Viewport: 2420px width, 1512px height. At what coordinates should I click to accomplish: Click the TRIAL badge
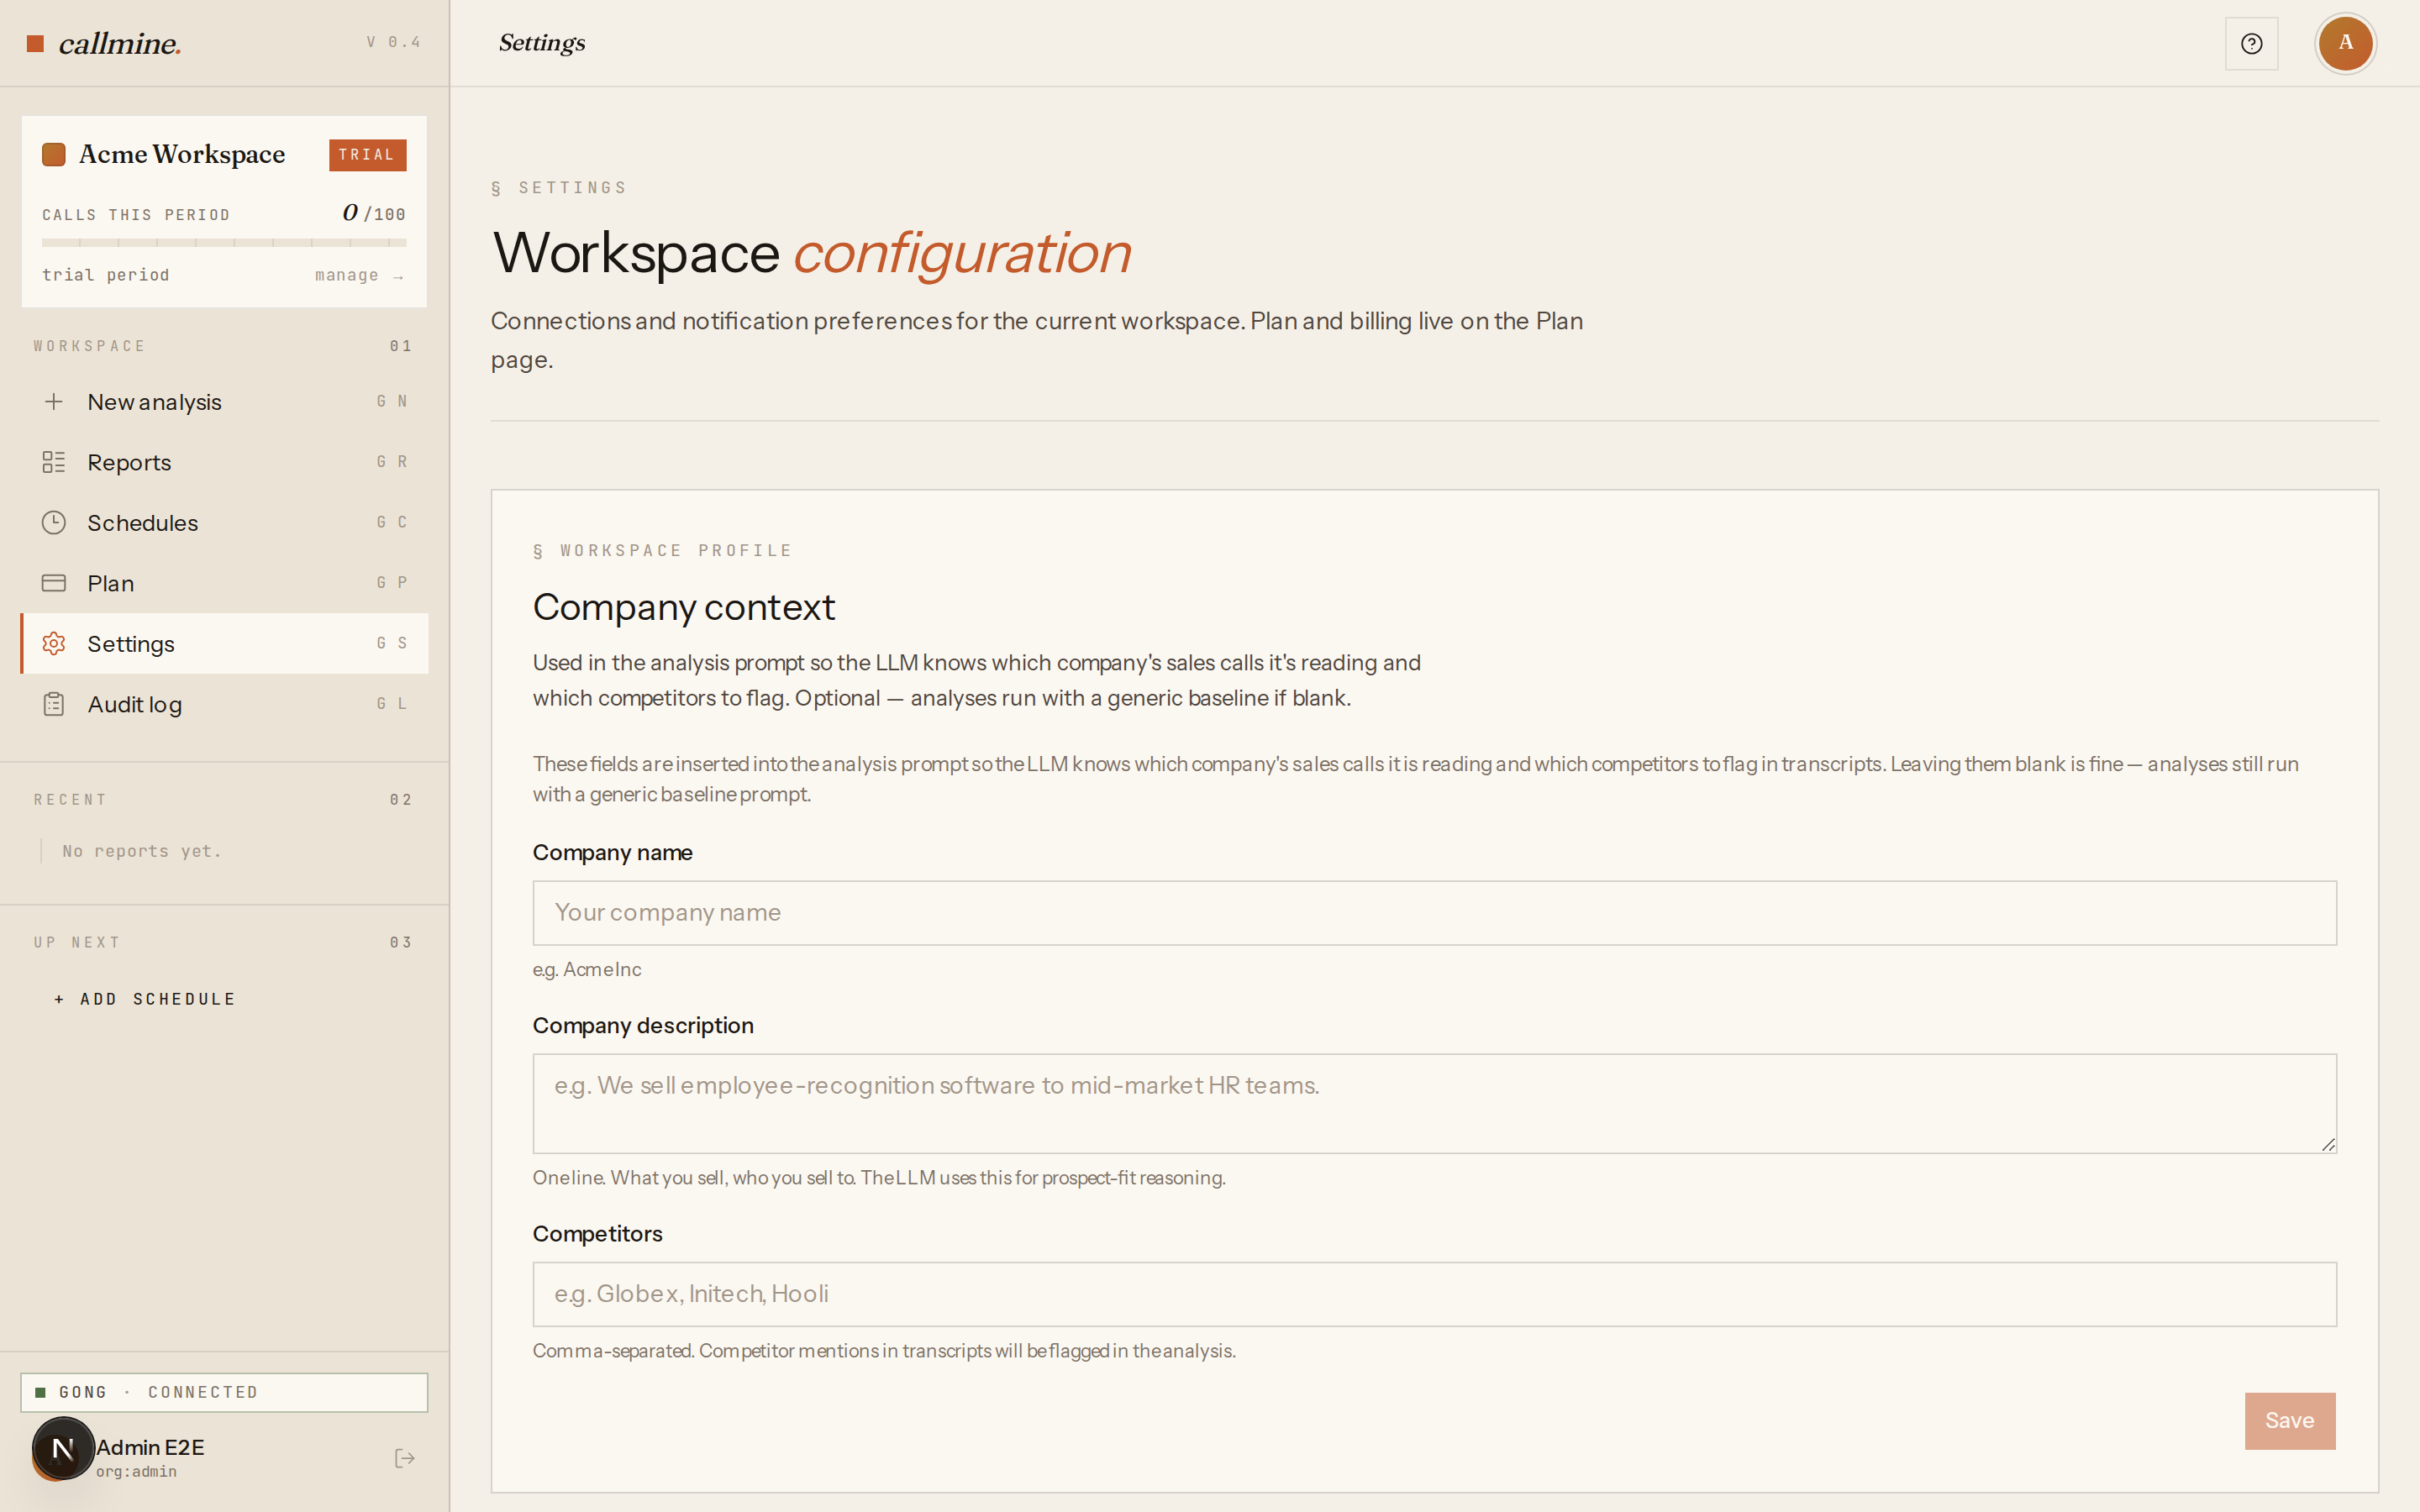pos(367,155)
